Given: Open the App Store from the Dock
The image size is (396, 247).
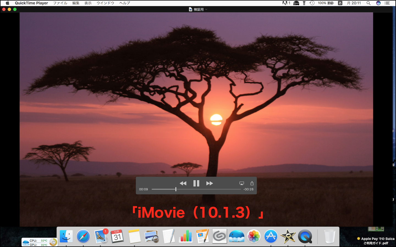Looking at the screenshot, I should (271, 236).
